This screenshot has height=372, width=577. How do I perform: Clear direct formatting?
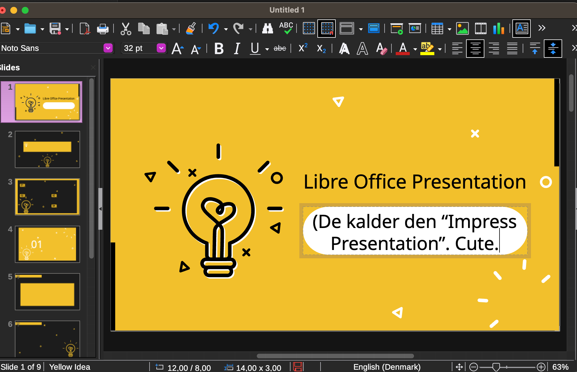(x=381, y=49)
